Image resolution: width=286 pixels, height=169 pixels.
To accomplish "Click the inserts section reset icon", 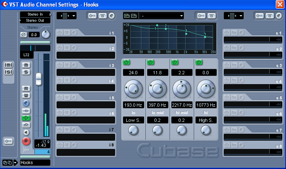I will tap(92, 16).
